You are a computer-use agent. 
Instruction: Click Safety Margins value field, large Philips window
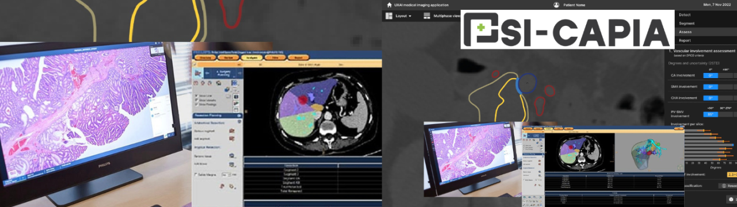(226, 174)
